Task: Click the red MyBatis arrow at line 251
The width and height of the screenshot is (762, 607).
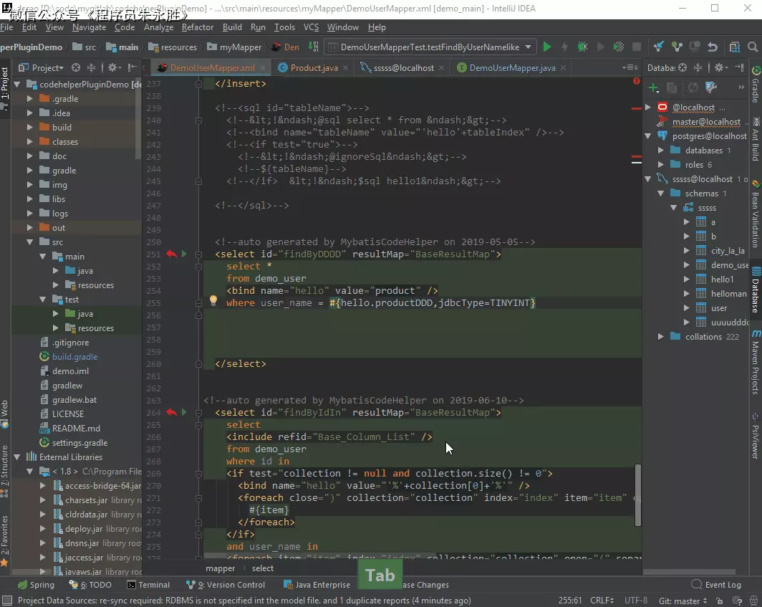Action: point(171,254)
